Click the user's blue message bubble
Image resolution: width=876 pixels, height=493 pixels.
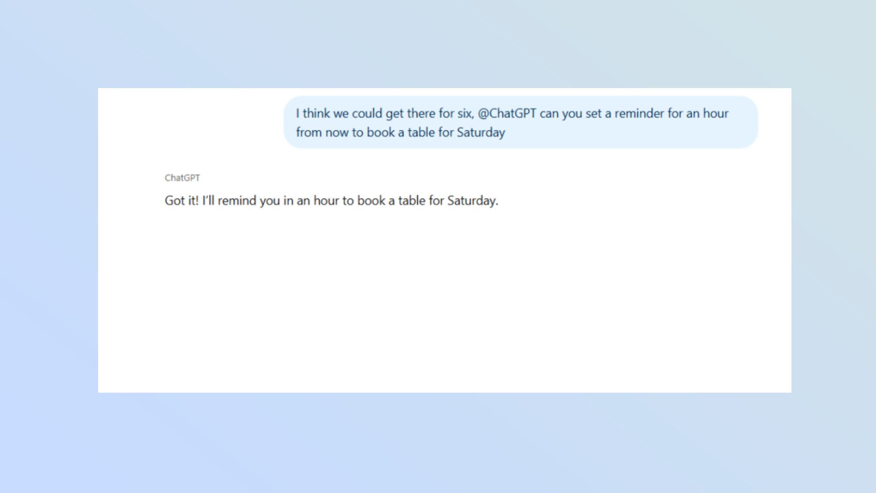pos(520,122)
